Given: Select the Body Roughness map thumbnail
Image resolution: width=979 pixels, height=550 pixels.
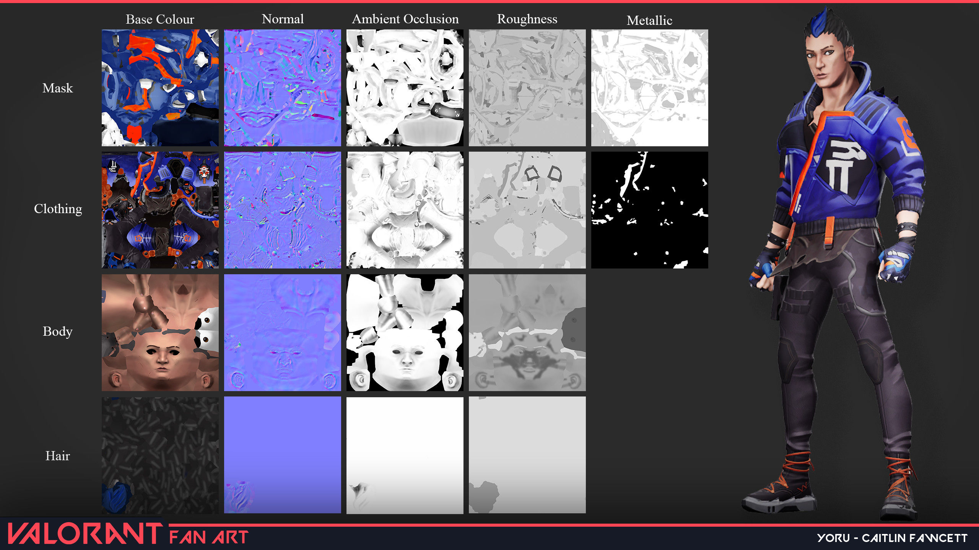Looking at the screenshot, I should (x=527, y=333).
